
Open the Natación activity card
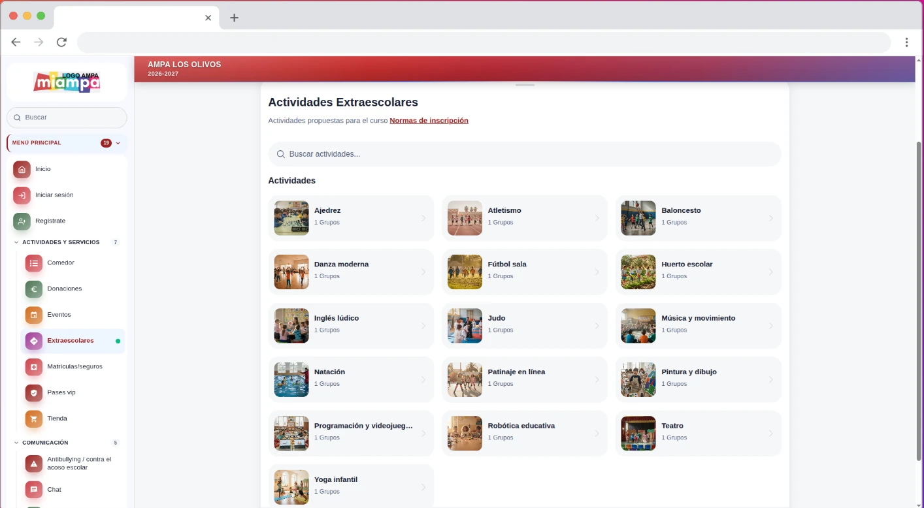[351, 379]
